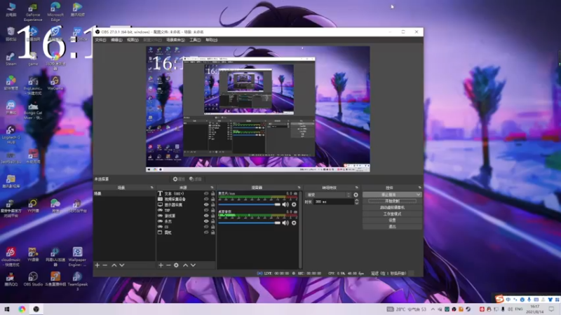Open 麦克风/Aux audio settings gear
The width and height of the screenshot is (561, 315).
point(294,204)
